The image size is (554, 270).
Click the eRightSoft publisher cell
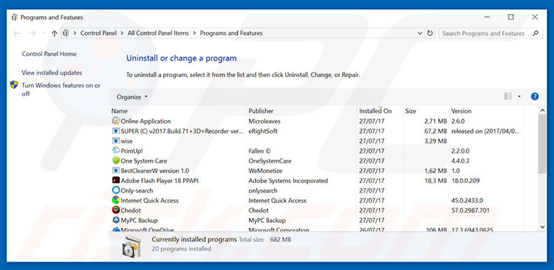click(263, 130)
